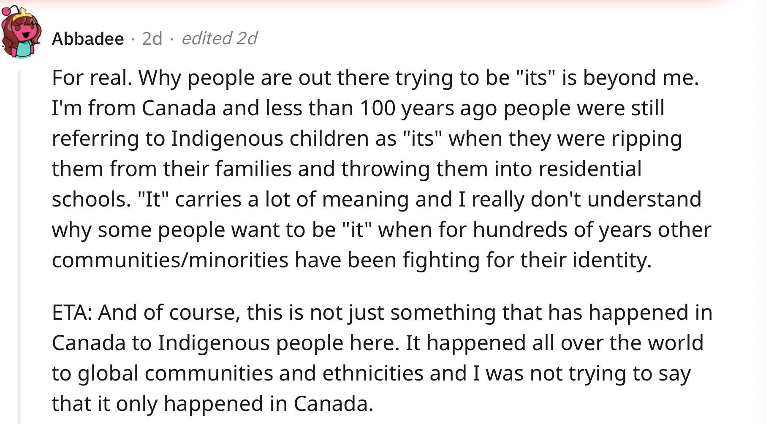Click the 2d comment timestamp
766x424 pixels.
click(152, 39)
